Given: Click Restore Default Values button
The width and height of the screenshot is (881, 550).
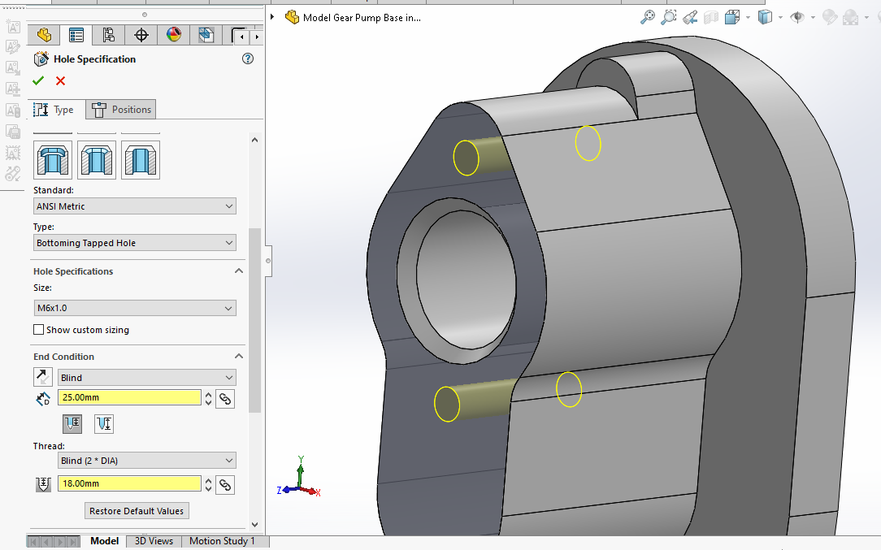Looking at the screenshot, I should pyautogui.click(x=137, y=511).
